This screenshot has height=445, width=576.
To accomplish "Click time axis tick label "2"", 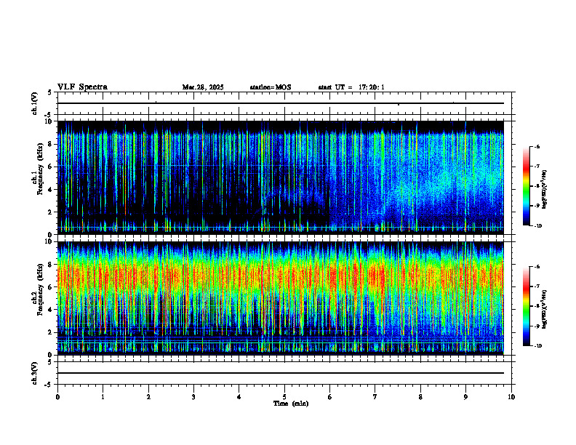I will tap(148, 397).
